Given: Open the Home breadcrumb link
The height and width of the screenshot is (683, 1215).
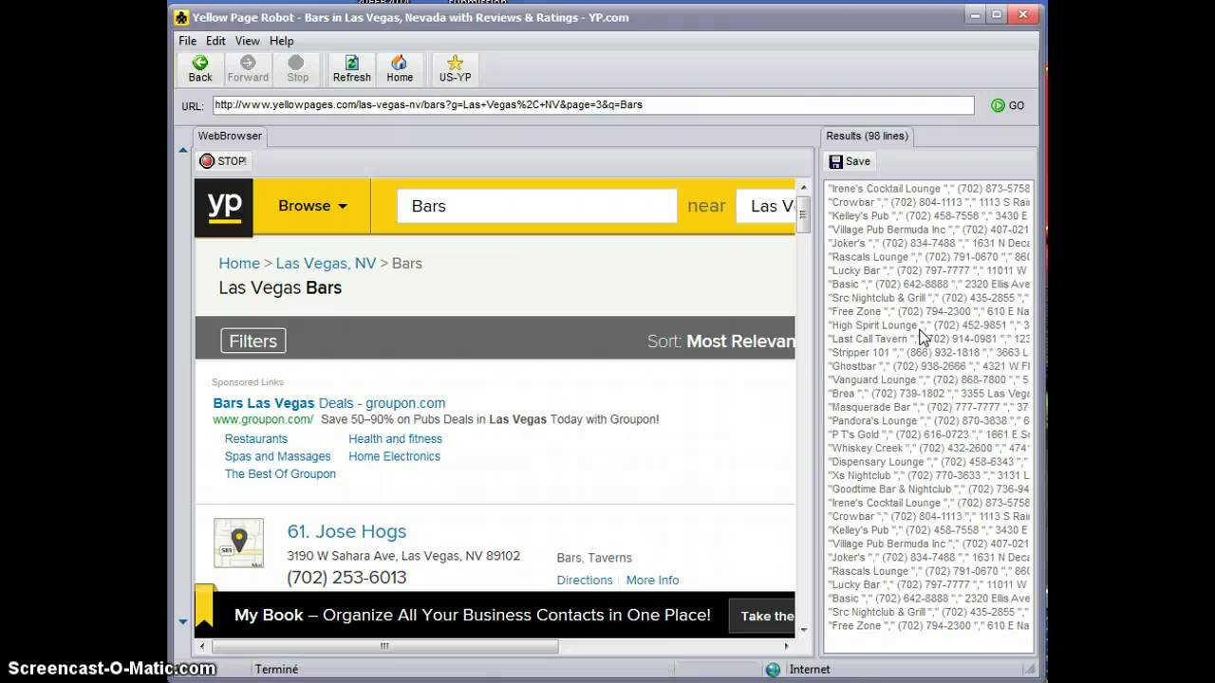Looking at the screenshot, I should coord(239,263).
